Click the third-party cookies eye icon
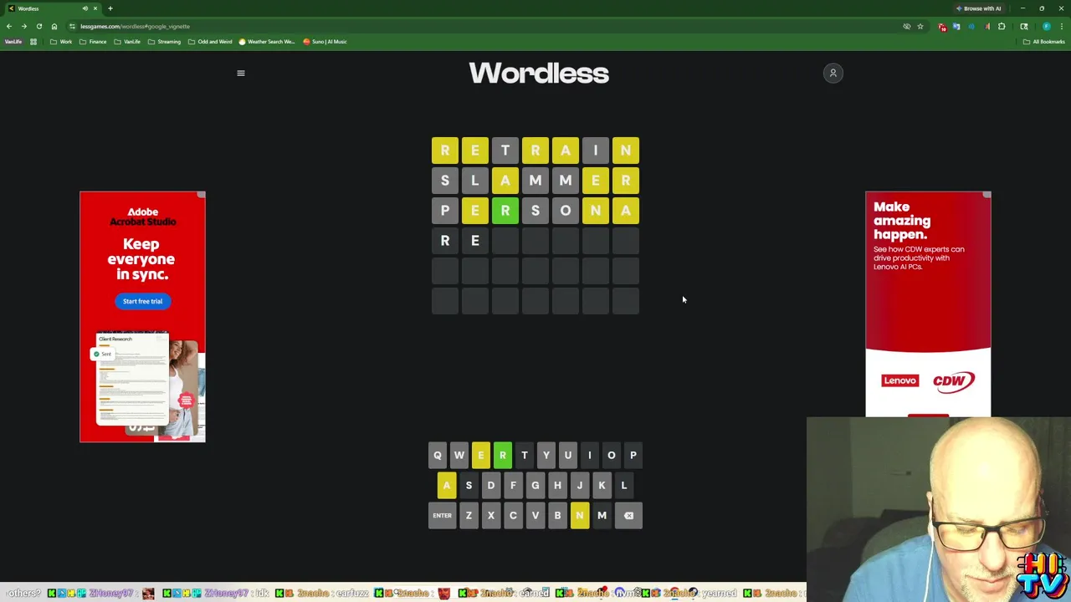Viewport: 1071px width, 602px height. tap(907, 27)
